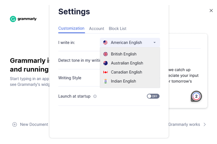Collapse the American English language dropdown
Screen dimensions: 217x144
coord(130,42)
